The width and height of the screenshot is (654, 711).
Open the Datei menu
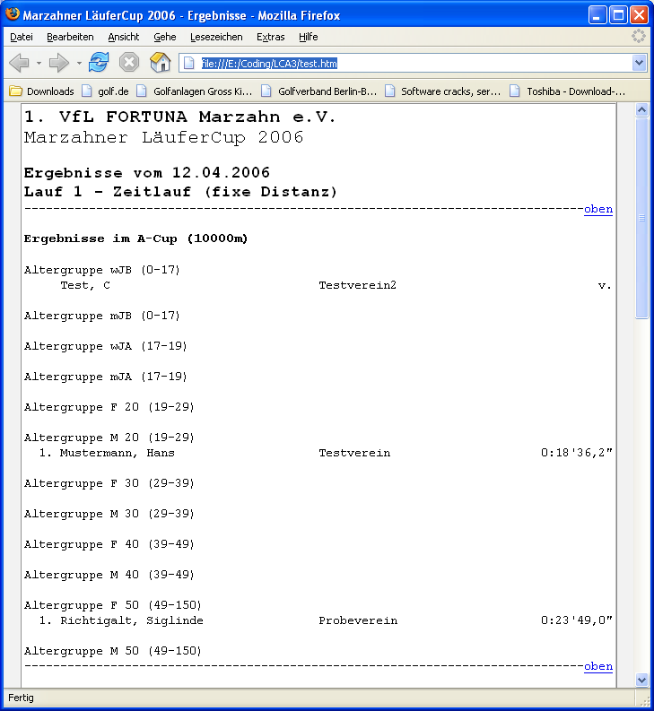click(22, 37)
